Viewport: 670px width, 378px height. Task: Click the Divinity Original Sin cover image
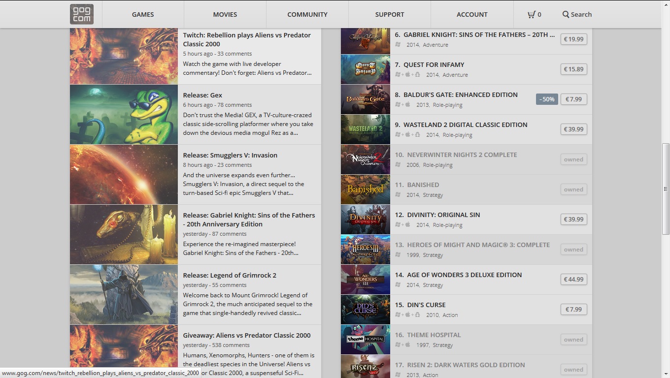pos(366,220)
